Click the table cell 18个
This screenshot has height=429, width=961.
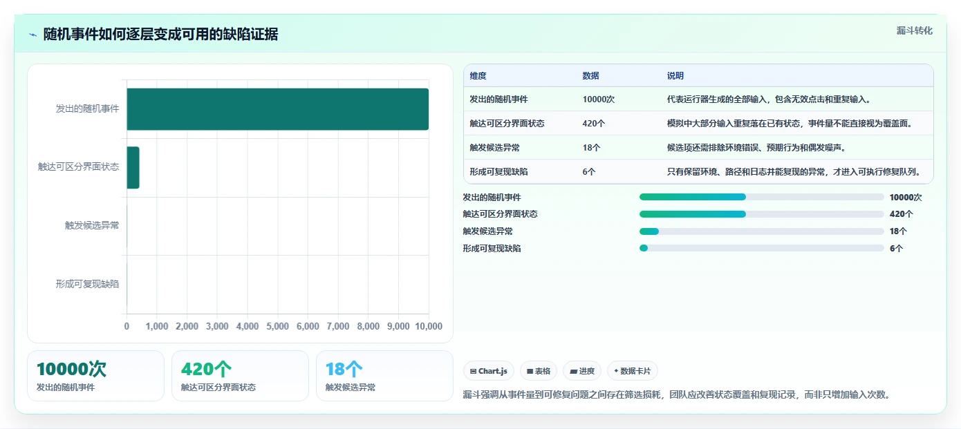click(592, 148)
